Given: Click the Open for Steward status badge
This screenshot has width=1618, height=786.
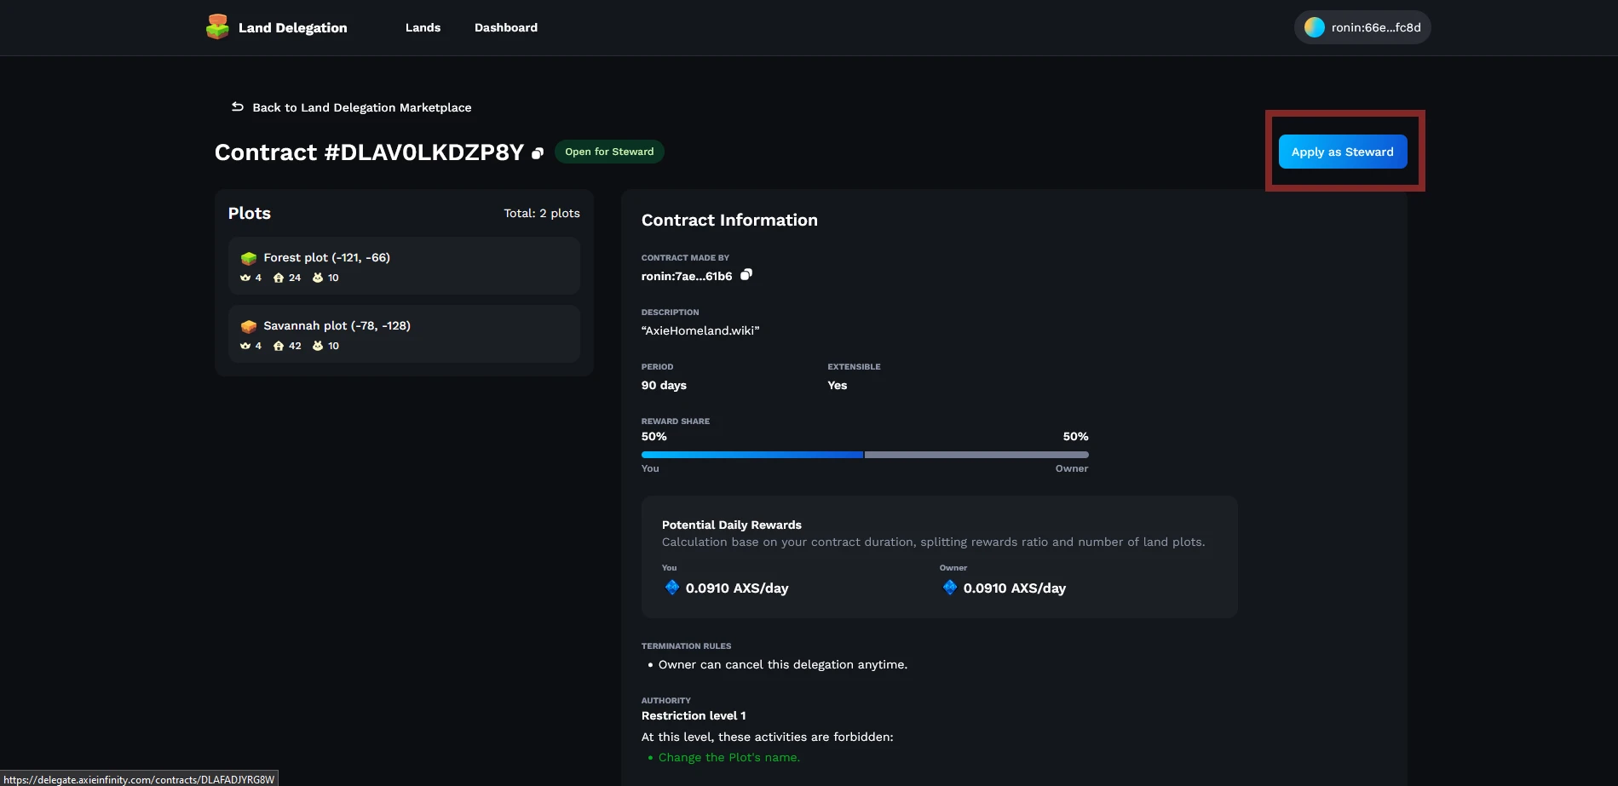Looking at the screenshot, I should click(609, 152).
